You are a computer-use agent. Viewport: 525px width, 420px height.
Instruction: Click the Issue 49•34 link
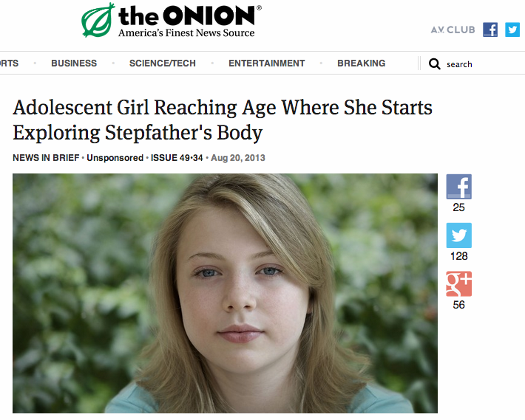[x=177, y=158]
